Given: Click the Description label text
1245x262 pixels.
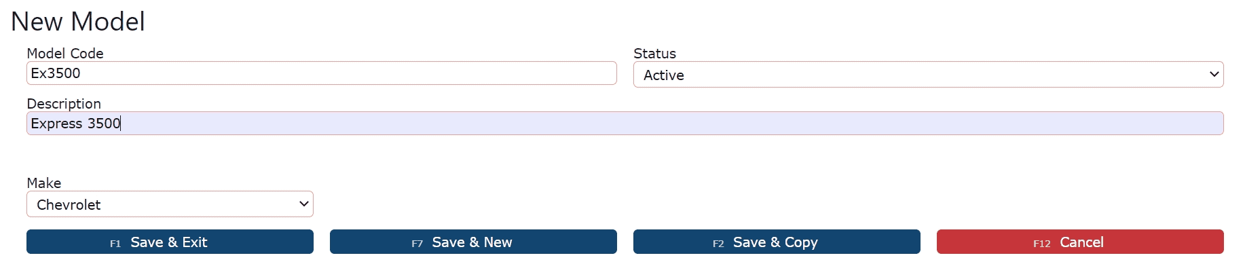Looking at the screenshot, I should (x=64, y=104).
